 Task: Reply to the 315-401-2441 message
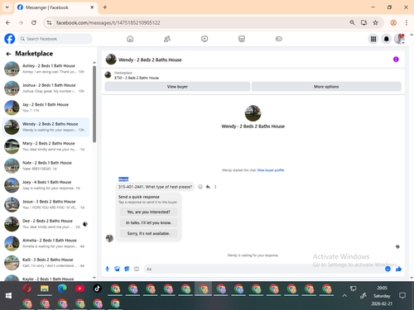(208, 187)
